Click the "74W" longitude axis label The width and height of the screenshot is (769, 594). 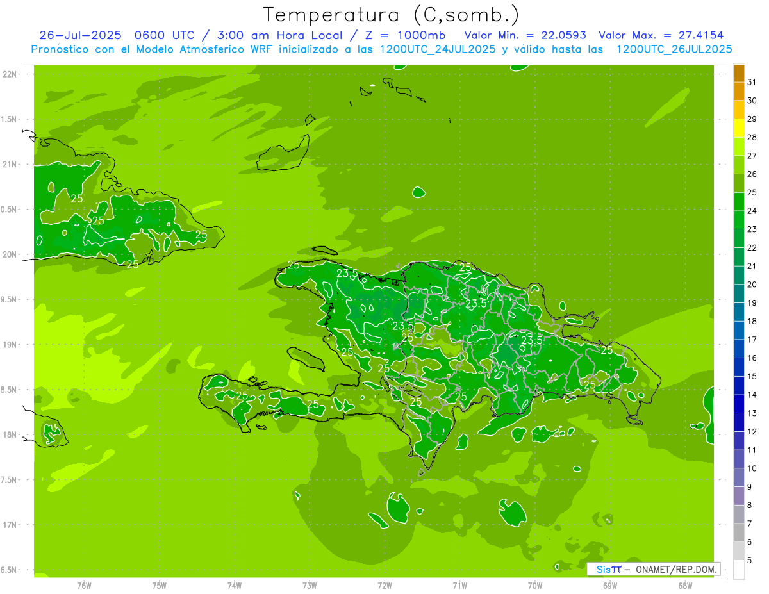235,586
